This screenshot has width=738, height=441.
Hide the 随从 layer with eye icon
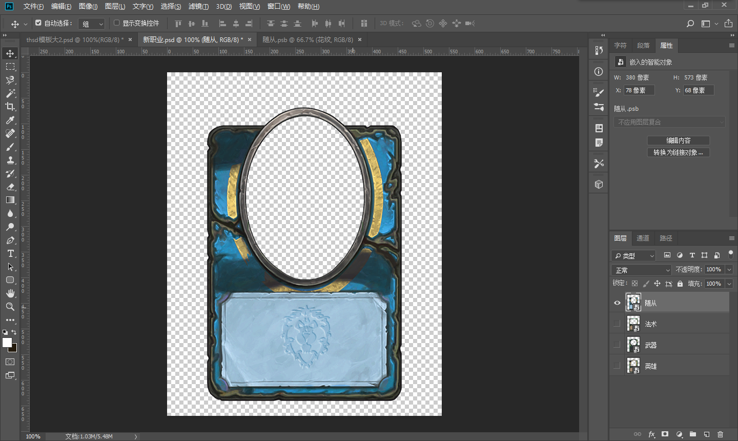click(x=617, y=303)
